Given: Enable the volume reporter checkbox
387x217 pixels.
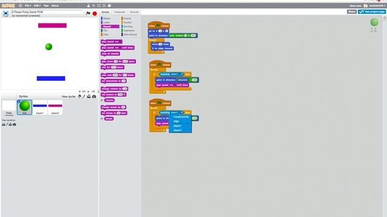Looking at the screenshot, I should pos(102,100).
